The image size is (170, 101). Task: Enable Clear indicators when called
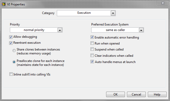click(92, 55)
